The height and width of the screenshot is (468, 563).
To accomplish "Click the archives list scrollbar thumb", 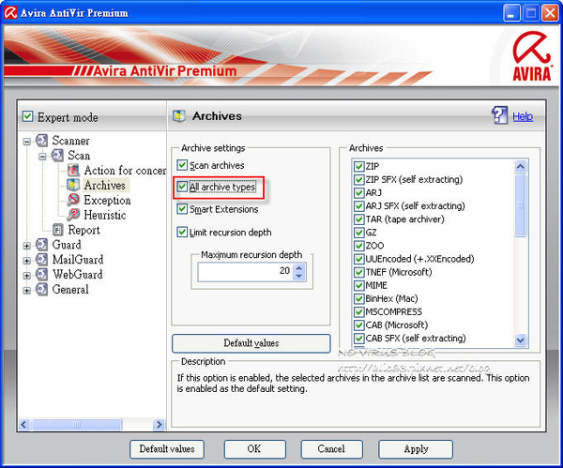I will (x=520, y=205).
